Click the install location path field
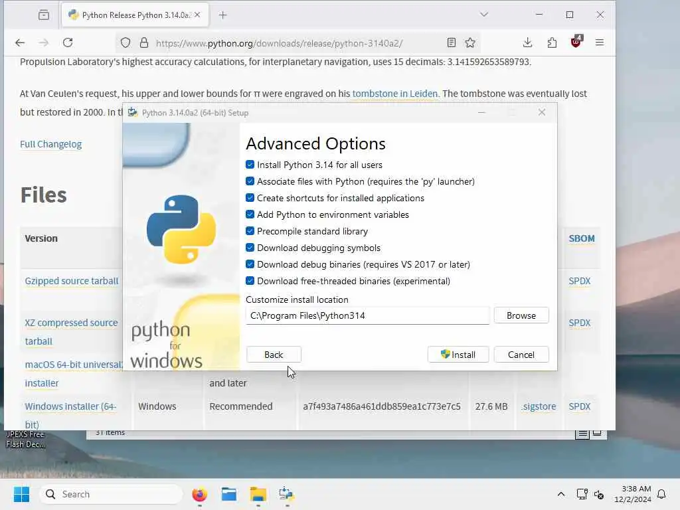The image size is (680, 510). 367,315
